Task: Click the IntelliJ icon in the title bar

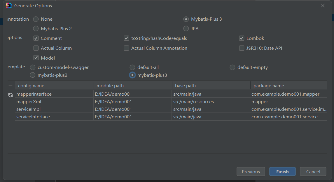Action: pos(9,6)
